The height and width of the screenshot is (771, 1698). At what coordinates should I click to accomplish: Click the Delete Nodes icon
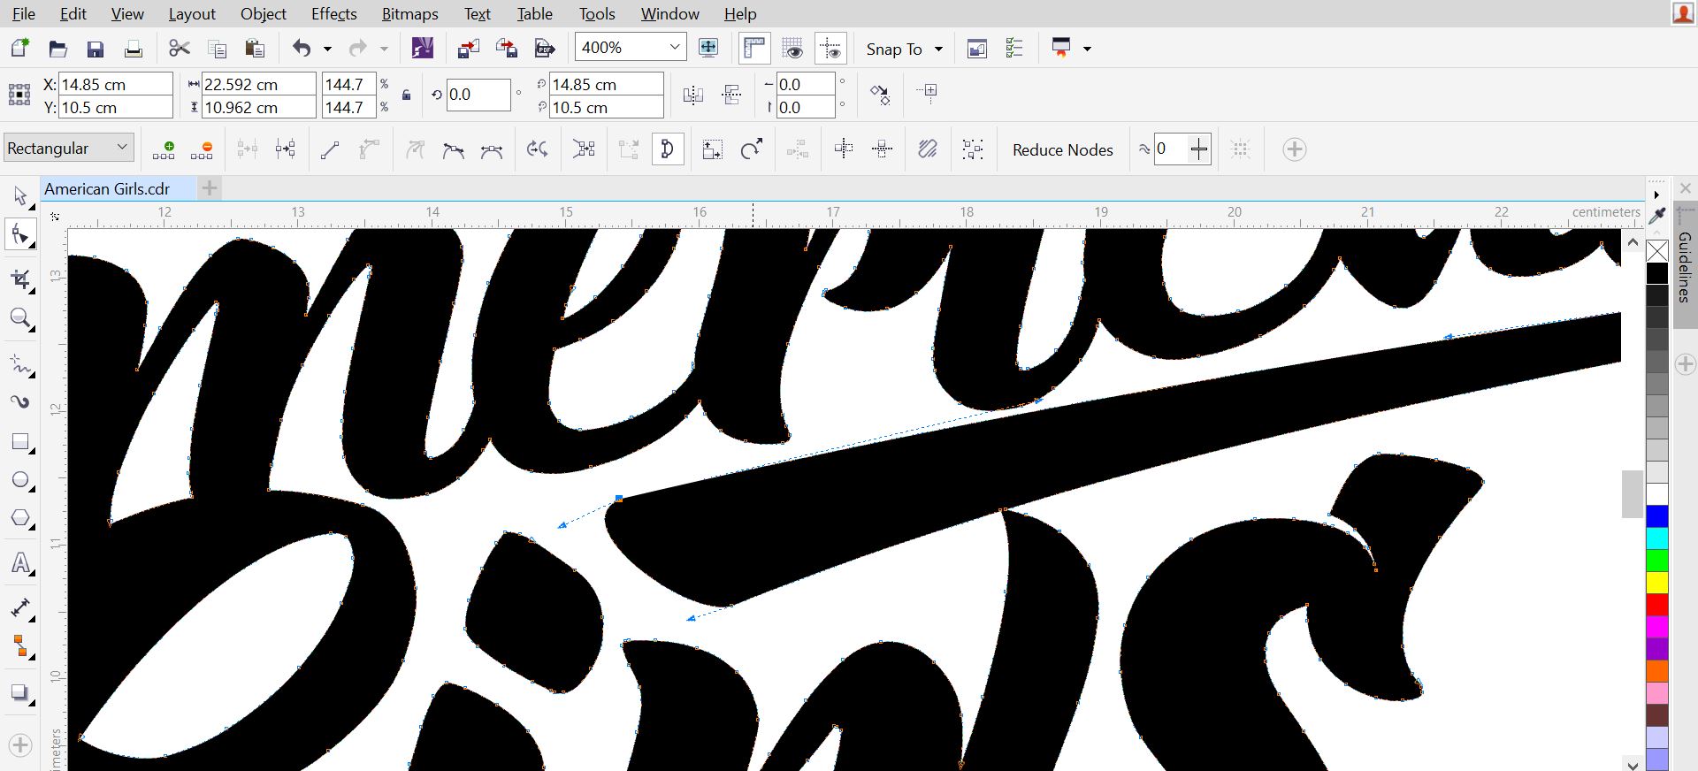(202, 149)
